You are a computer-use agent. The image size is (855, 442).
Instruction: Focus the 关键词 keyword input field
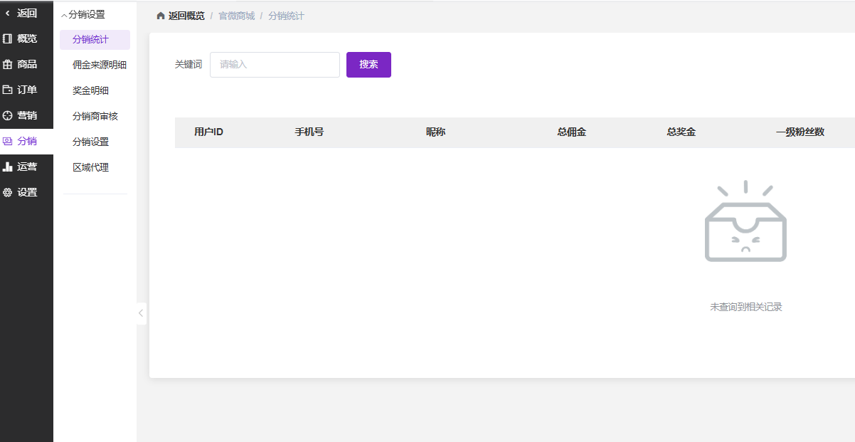pos(275,65)
